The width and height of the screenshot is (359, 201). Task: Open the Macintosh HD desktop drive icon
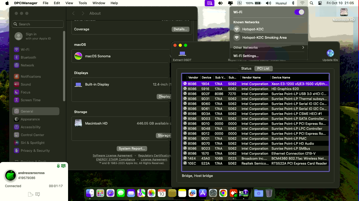pos(344,15)
